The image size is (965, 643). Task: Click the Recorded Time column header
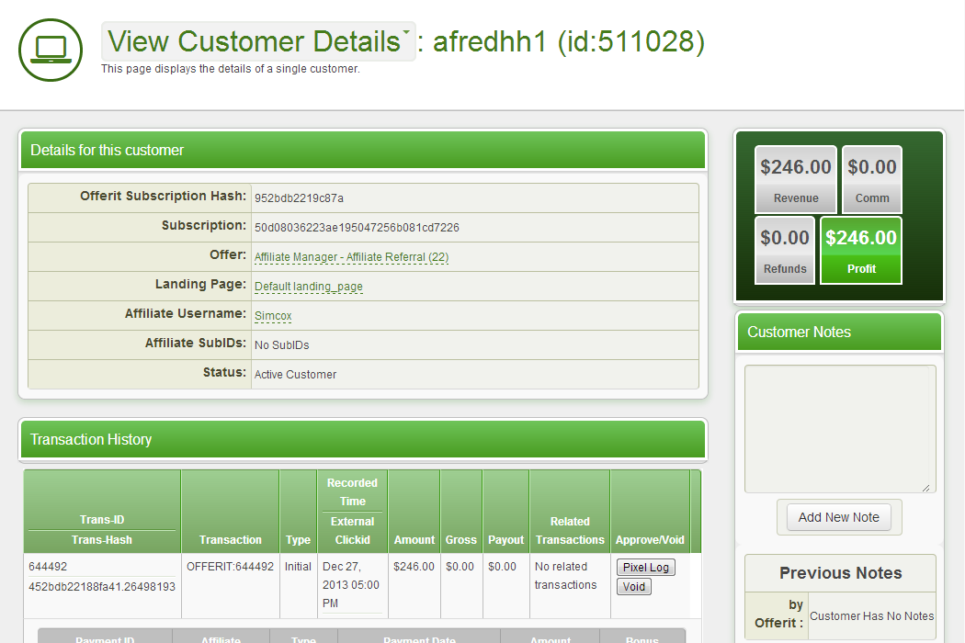click(x=352, y=491)
